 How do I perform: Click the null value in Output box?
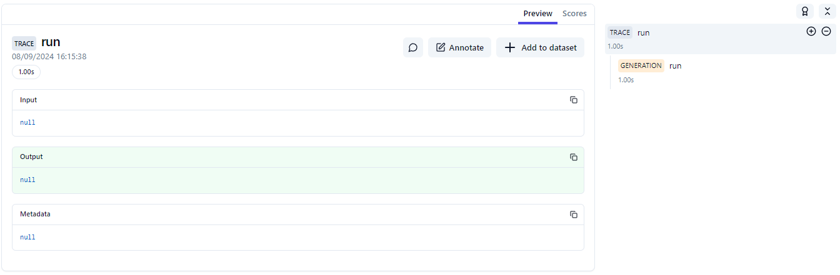point(27,180)
